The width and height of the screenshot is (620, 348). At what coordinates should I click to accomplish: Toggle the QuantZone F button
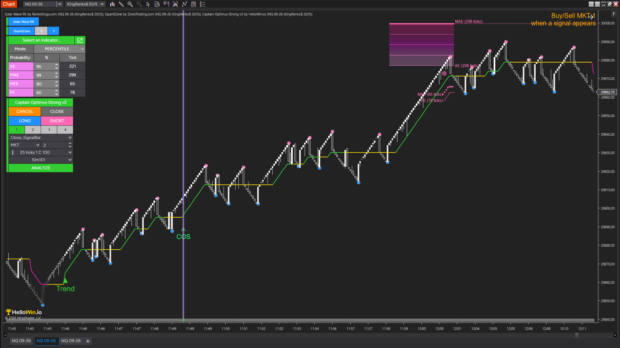click(x=54, y=31)
